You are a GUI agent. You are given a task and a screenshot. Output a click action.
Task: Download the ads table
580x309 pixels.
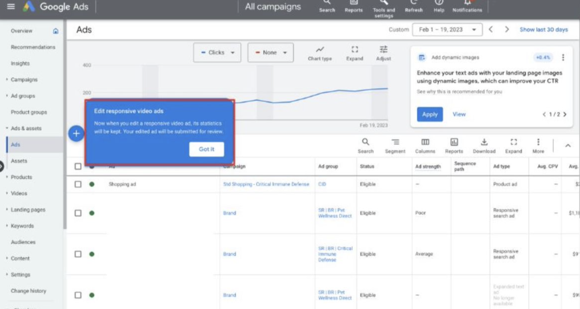tap(484, 146)
